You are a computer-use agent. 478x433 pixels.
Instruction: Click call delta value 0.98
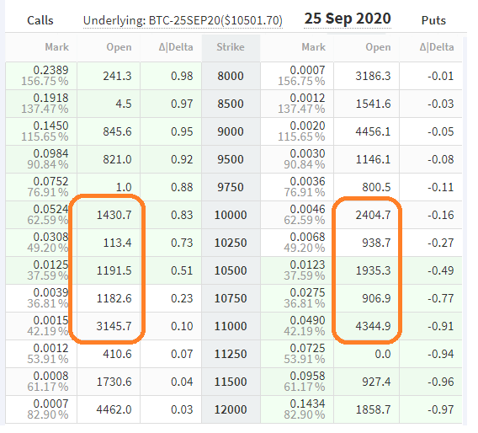(x=182, y=76)
